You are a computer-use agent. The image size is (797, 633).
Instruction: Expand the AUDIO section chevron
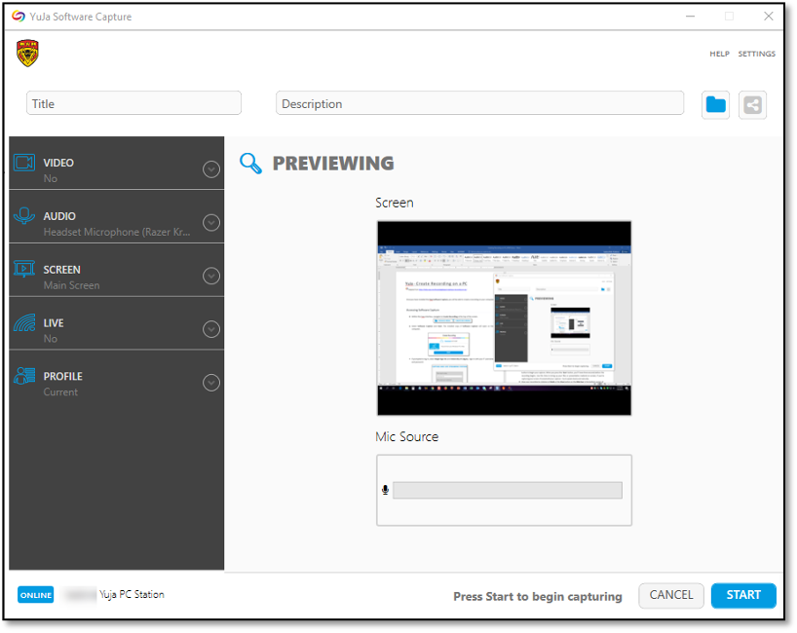(211, 222)
